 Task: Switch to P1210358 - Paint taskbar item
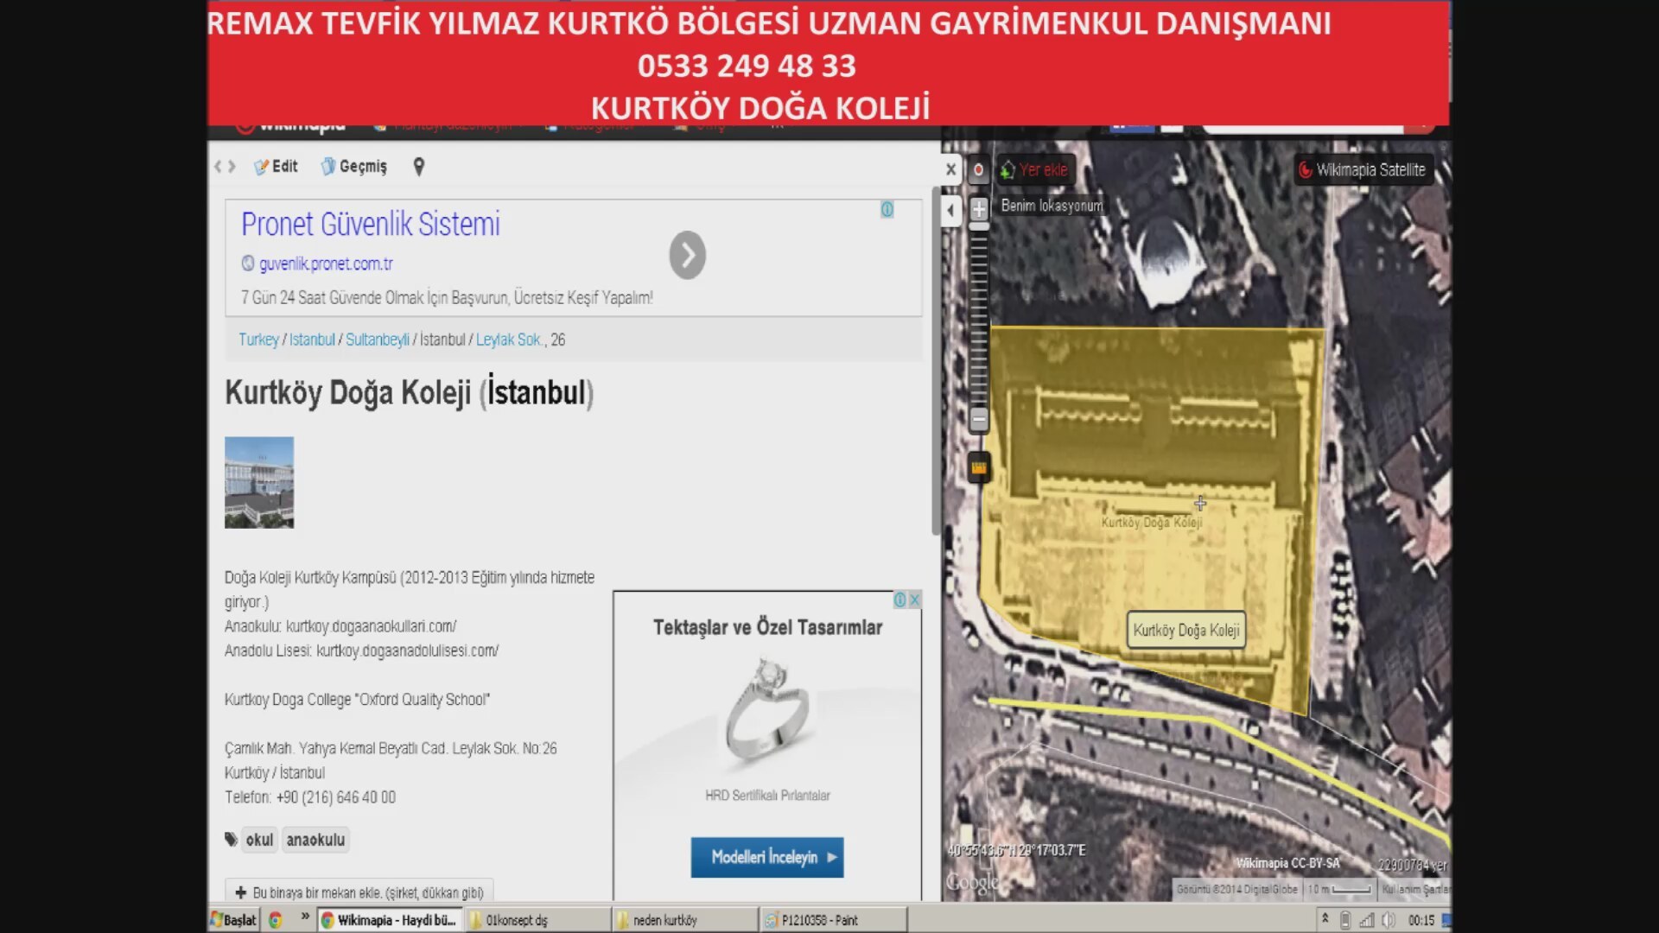click(x=833, y=920)
